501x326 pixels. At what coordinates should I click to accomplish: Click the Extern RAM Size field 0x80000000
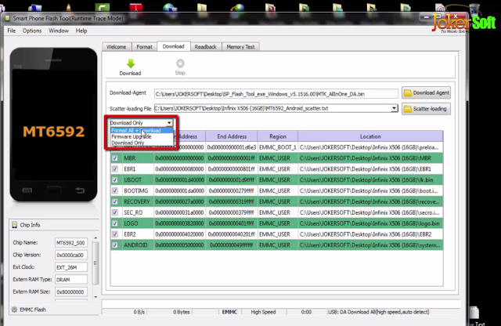(x=71, y=292)
